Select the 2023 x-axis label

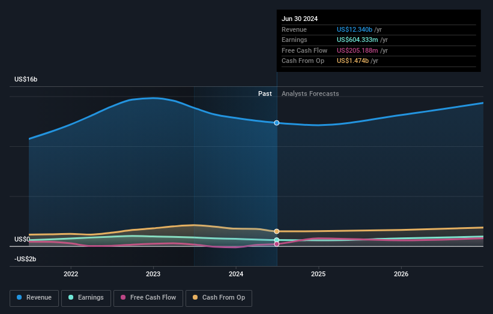tap(153, 274)
